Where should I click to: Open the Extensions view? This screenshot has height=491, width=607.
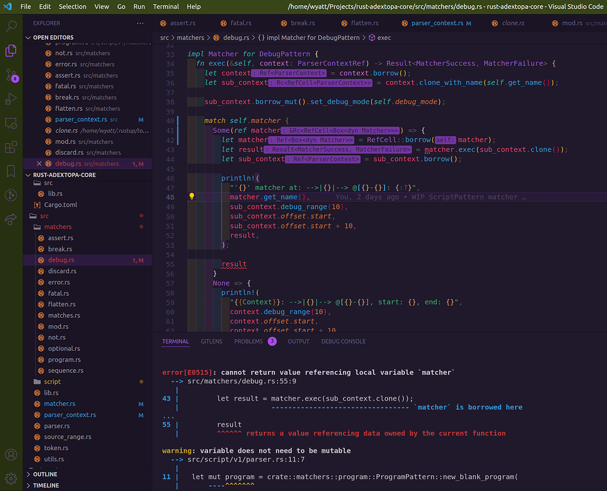point(11,147)
